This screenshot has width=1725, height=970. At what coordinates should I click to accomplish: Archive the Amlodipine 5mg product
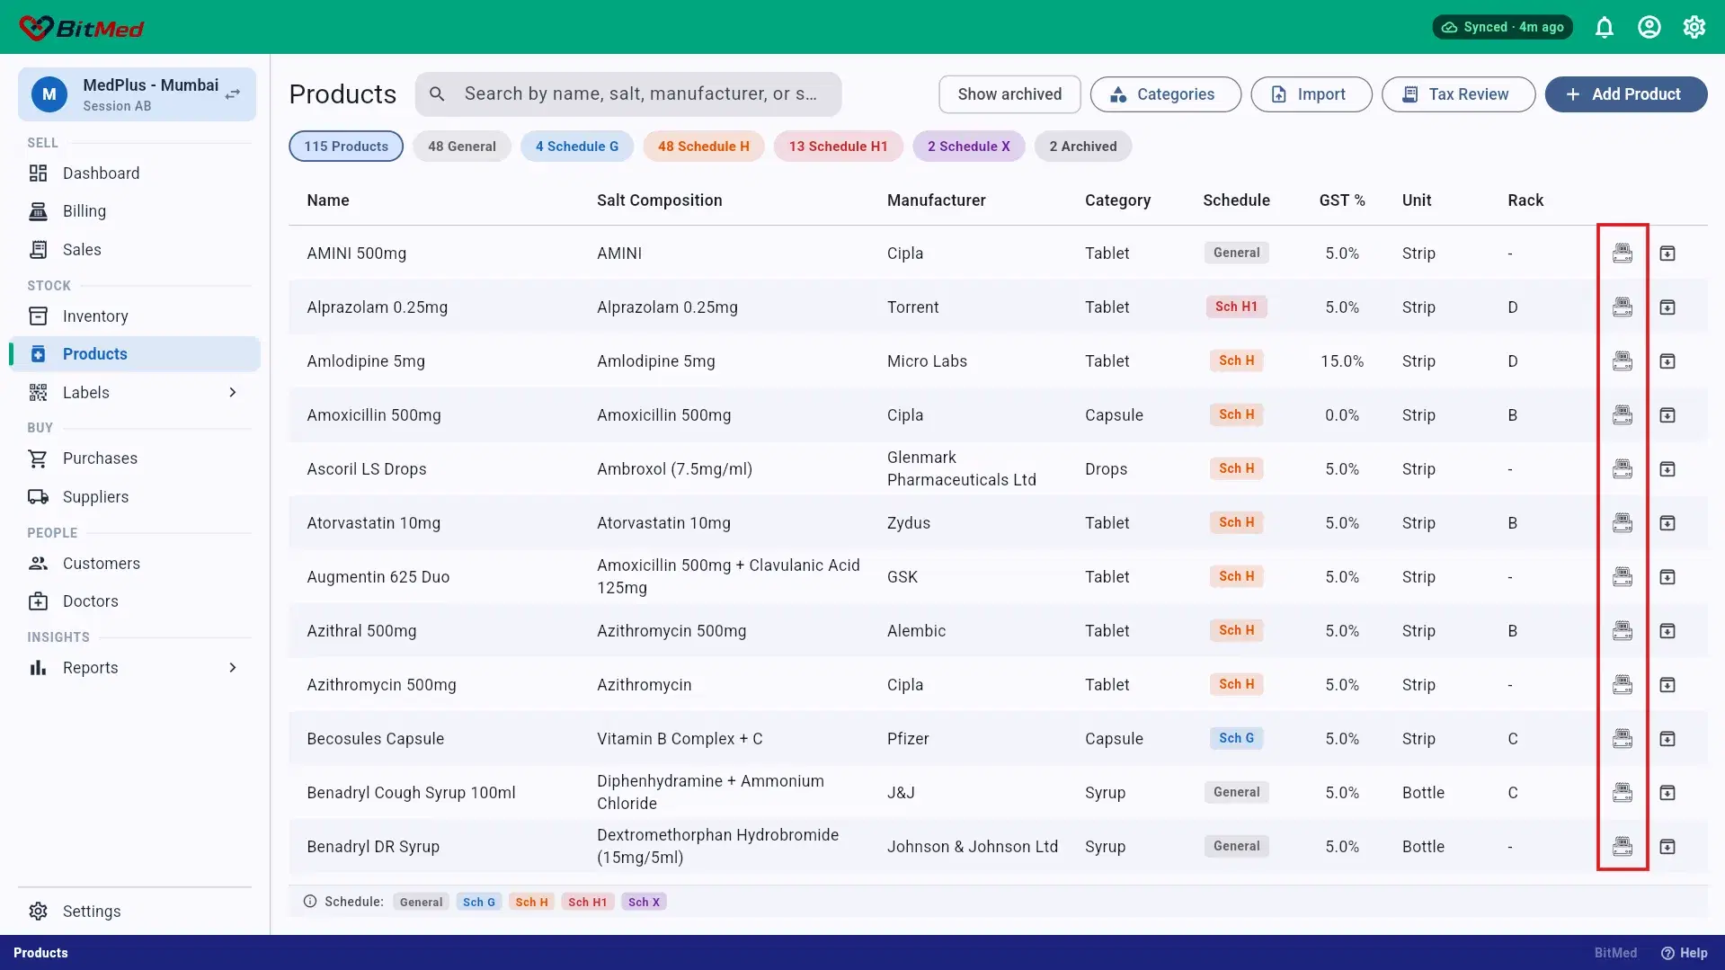(x=1667, y=361)
